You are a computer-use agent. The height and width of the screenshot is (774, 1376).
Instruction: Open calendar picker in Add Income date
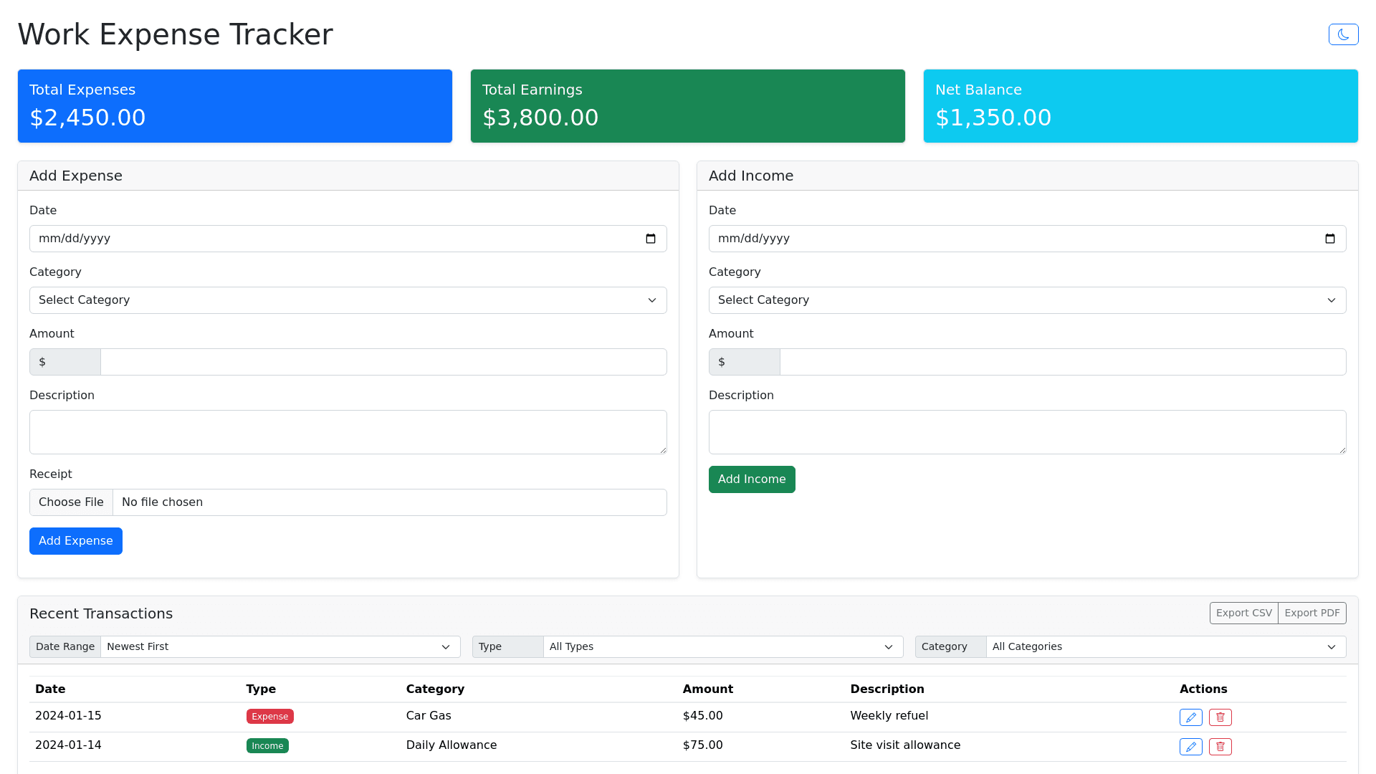click(1330, 239)
